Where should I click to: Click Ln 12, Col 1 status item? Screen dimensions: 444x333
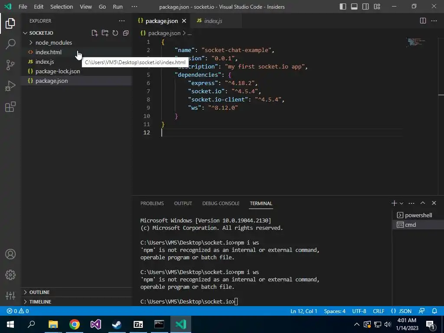[x=304, y=311]
